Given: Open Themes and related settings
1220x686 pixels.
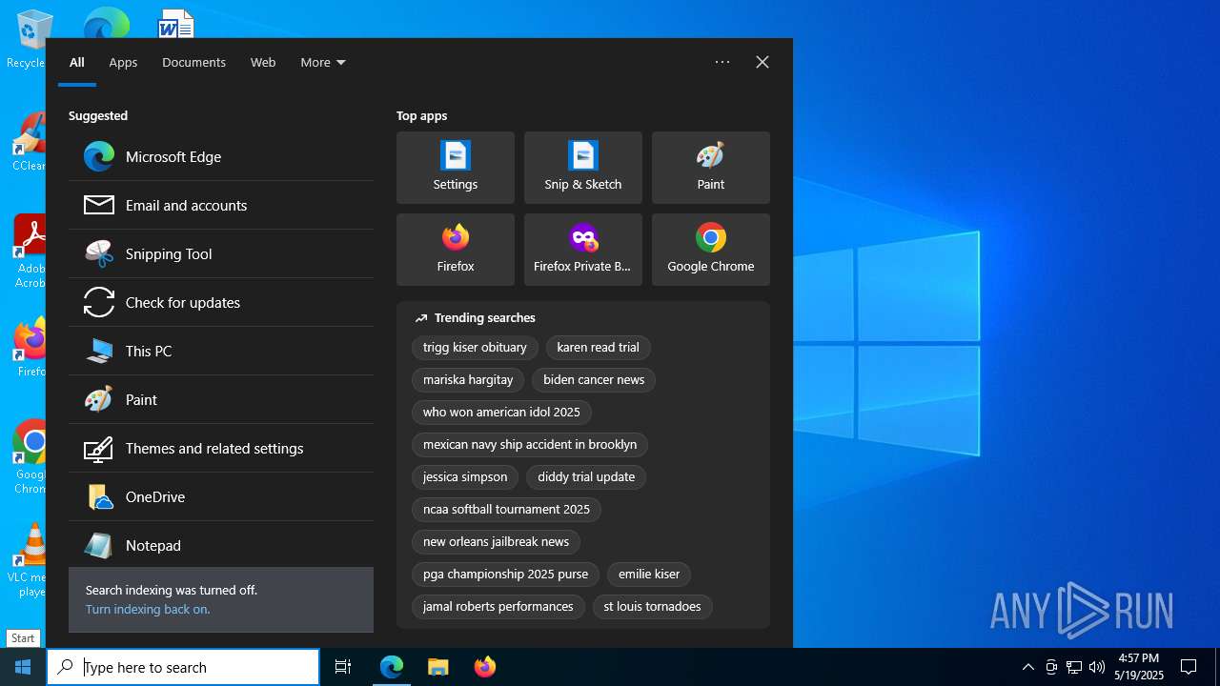Looking at the screenshot, I should [x=221, y=449].
